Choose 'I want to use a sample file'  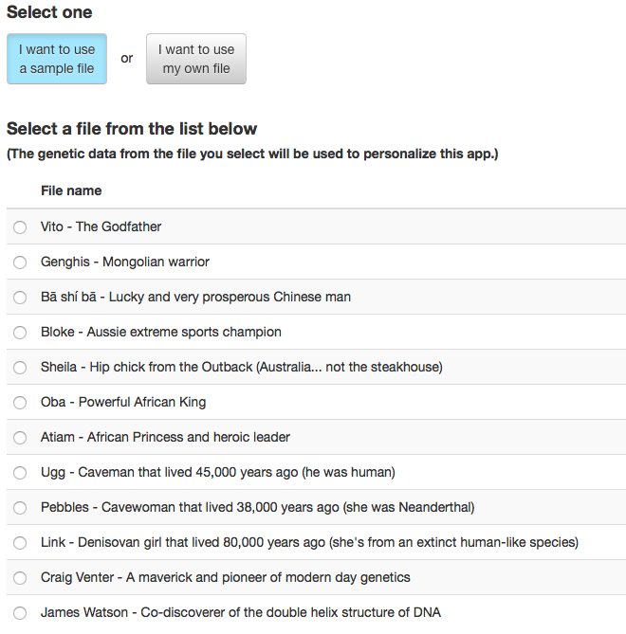point(57,59)
